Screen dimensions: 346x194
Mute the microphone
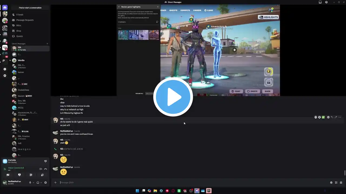[30, 182]
